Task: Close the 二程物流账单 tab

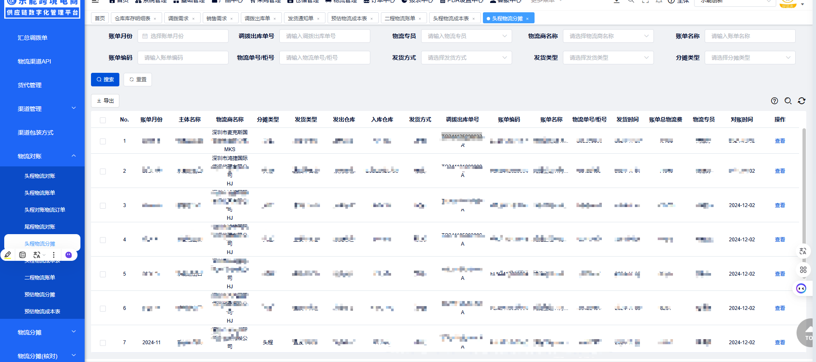Action: click(x=420, y=19)
